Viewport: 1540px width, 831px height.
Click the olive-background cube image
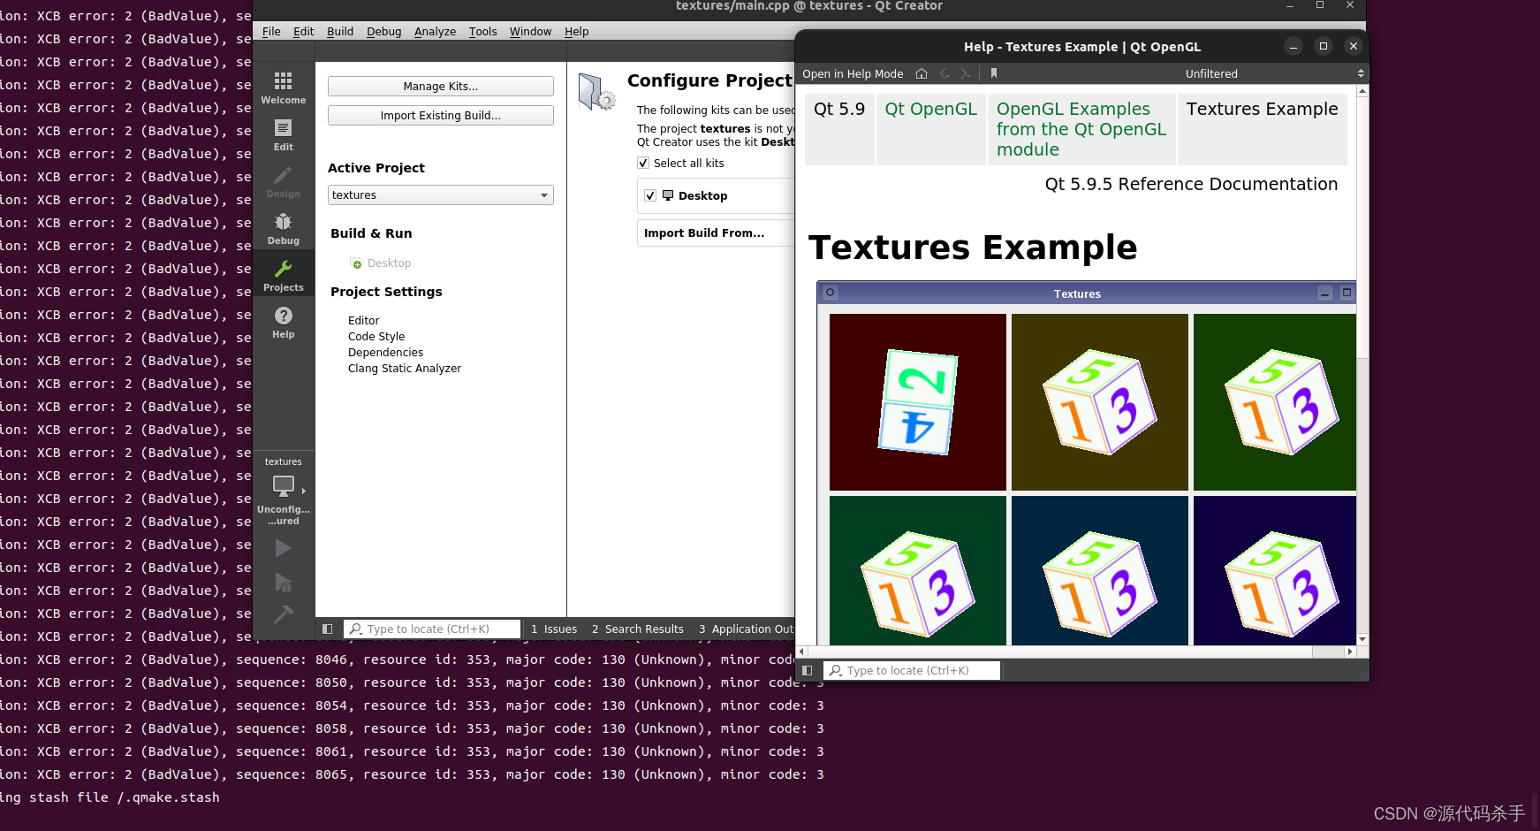click(1100, 402)
